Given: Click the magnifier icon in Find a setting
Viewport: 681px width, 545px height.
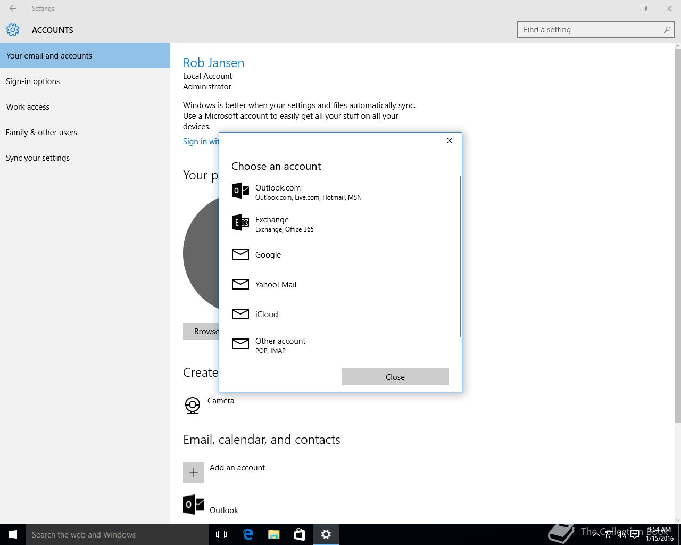Looking at the screenshot, I should pos(667,30).
